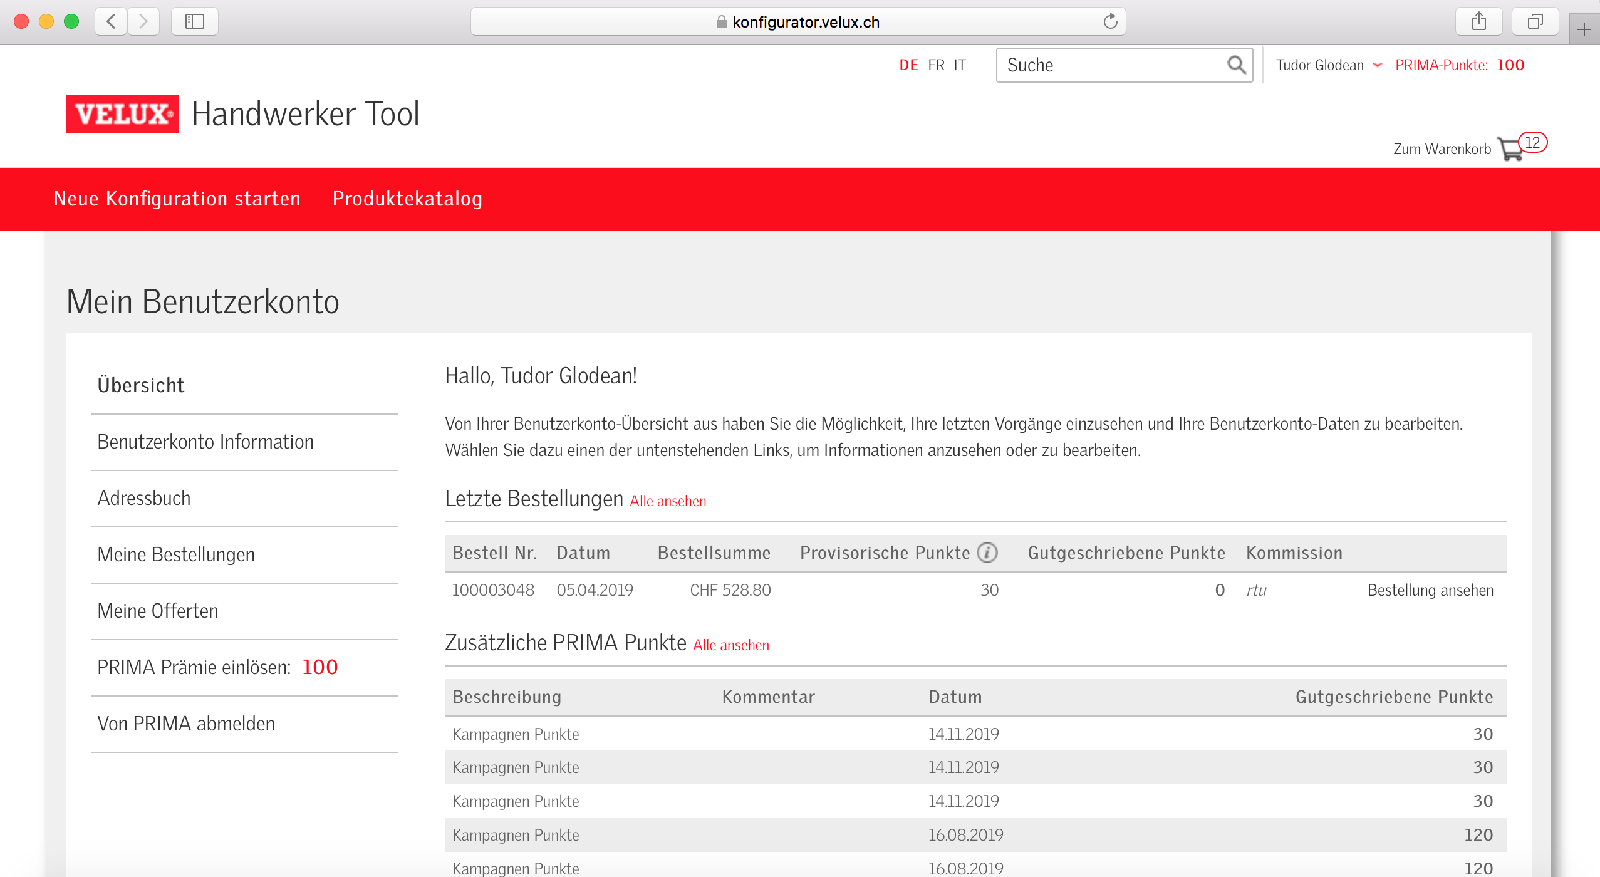
Task: Switch language to DE
Action: pos(908,65)
